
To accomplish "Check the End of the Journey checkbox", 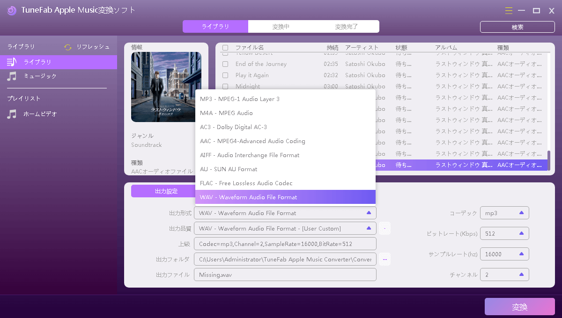I will [x=225, y=64].
